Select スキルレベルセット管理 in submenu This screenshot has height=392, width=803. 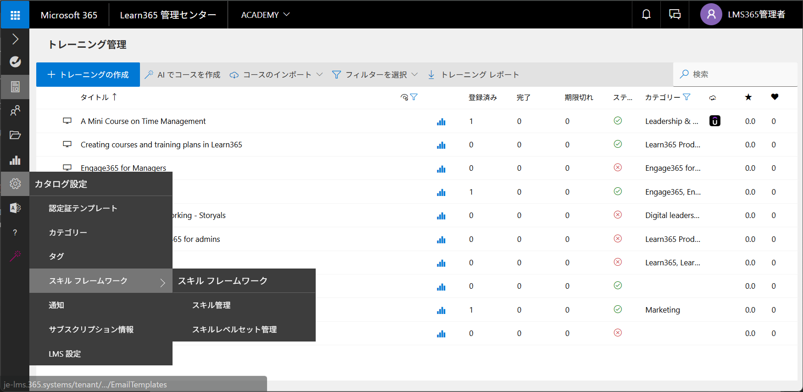[x=244, y=330]
